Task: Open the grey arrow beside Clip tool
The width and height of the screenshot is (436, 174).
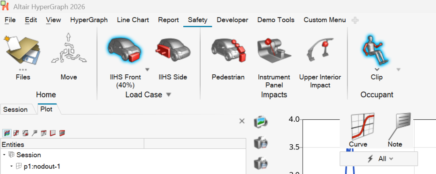Action: coord(398,70)
